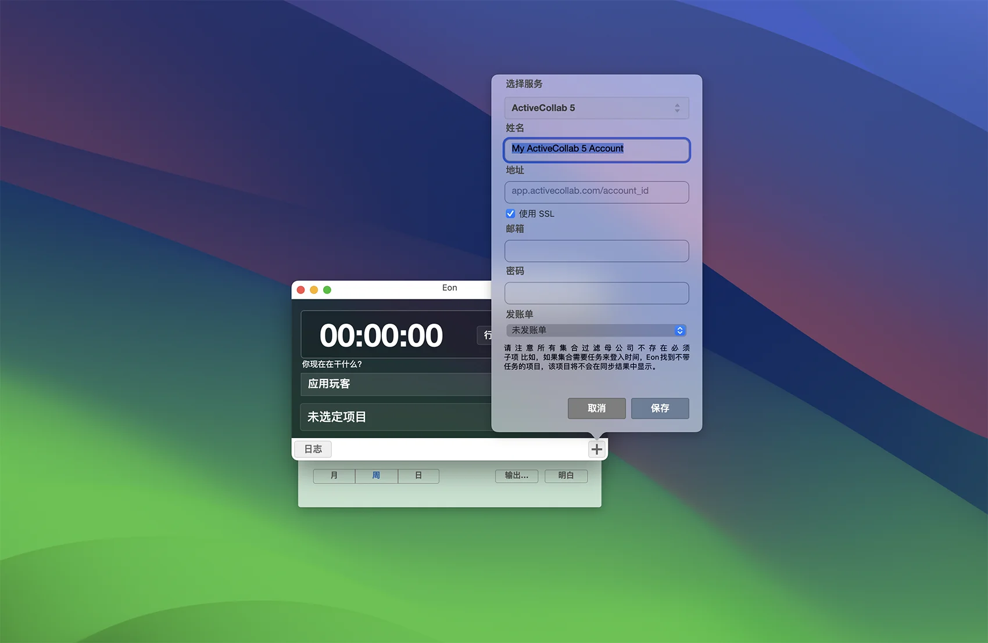Click the 地址 address input field

(x=596, y=192)
